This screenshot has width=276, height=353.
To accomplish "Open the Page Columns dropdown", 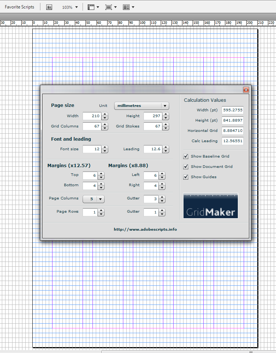I will pos(94,199).
